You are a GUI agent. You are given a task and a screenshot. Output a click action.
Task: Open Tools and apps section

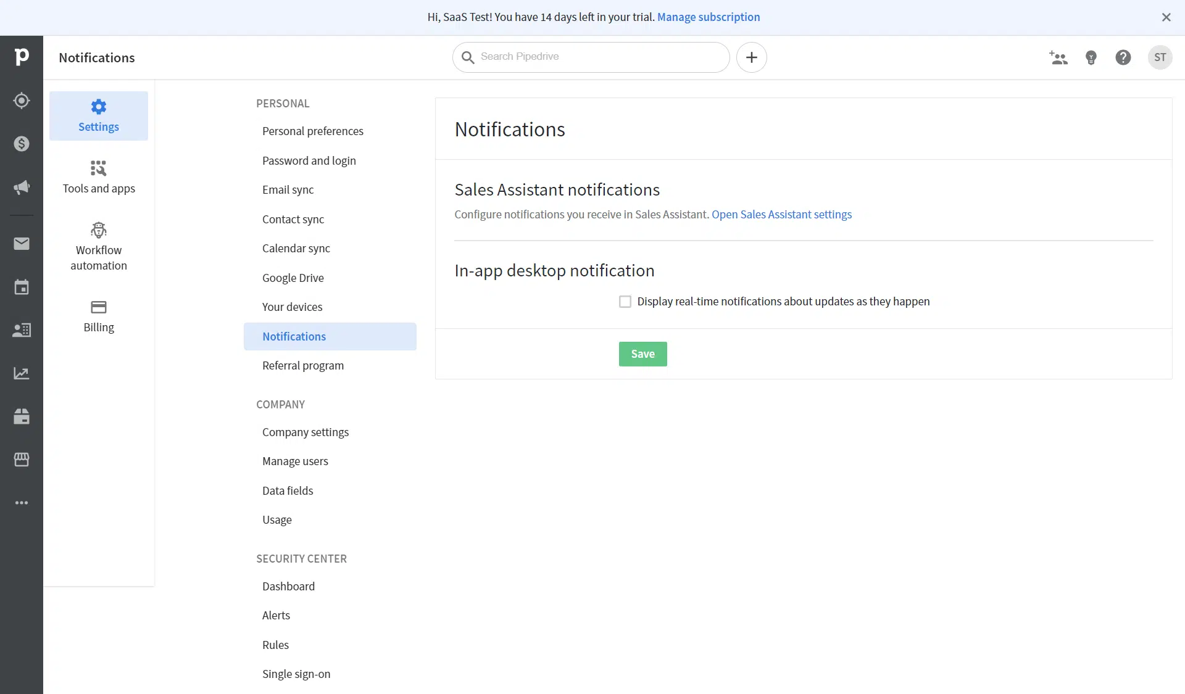click(99, 178)
